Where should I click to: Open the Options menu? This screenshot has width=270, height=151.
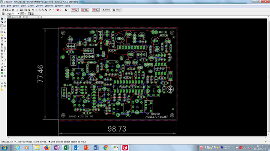(49, 6)
